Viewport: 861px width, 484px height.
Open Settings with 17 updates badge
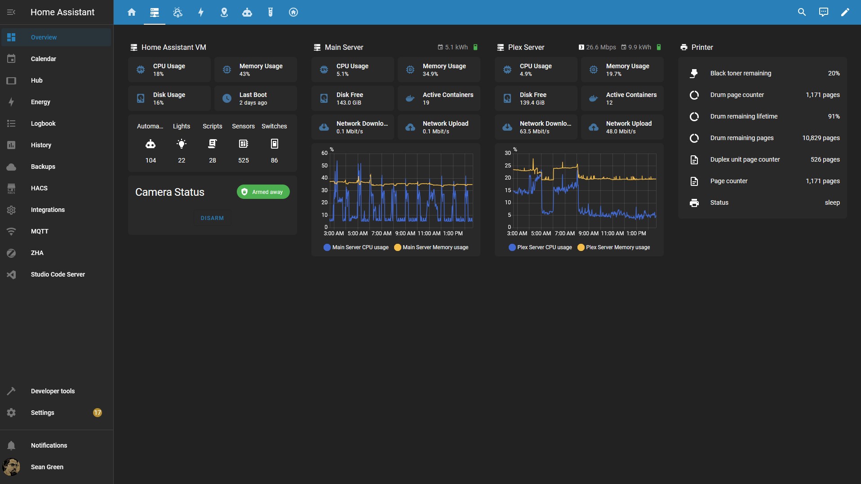click(56, 413)
